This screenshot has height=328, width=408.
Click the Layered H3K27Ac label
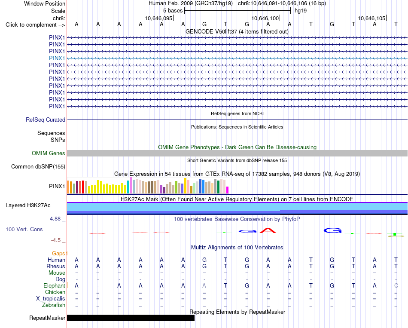pyautogui.click(x=28, y=205)
